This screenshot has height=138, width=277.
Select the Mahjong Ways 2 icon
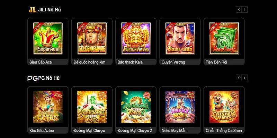(x=136, y=107)
